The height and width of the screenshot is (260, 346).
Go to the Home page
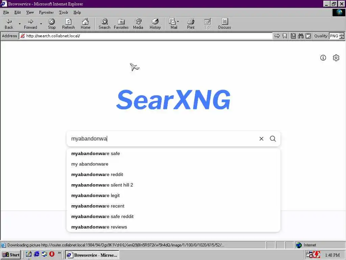pos(85,24)
